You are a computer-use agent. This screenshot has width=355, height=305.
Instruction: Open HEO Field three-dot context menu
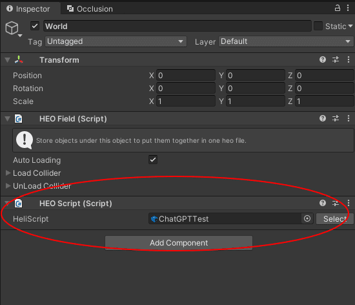pyautogui.click(x=349, y=118)
